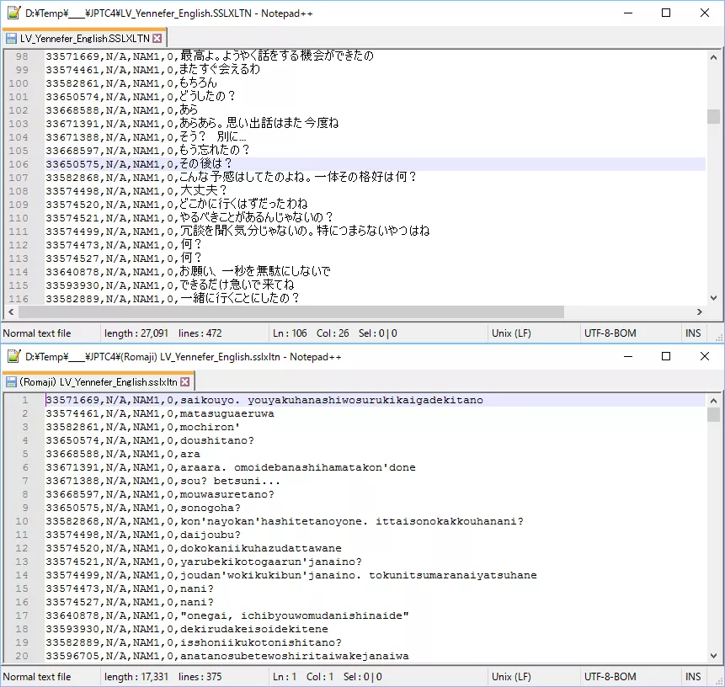Click the text line starting 33582868 in the top window
Screen dimensions: 725x687
click(x=231, y=178)
